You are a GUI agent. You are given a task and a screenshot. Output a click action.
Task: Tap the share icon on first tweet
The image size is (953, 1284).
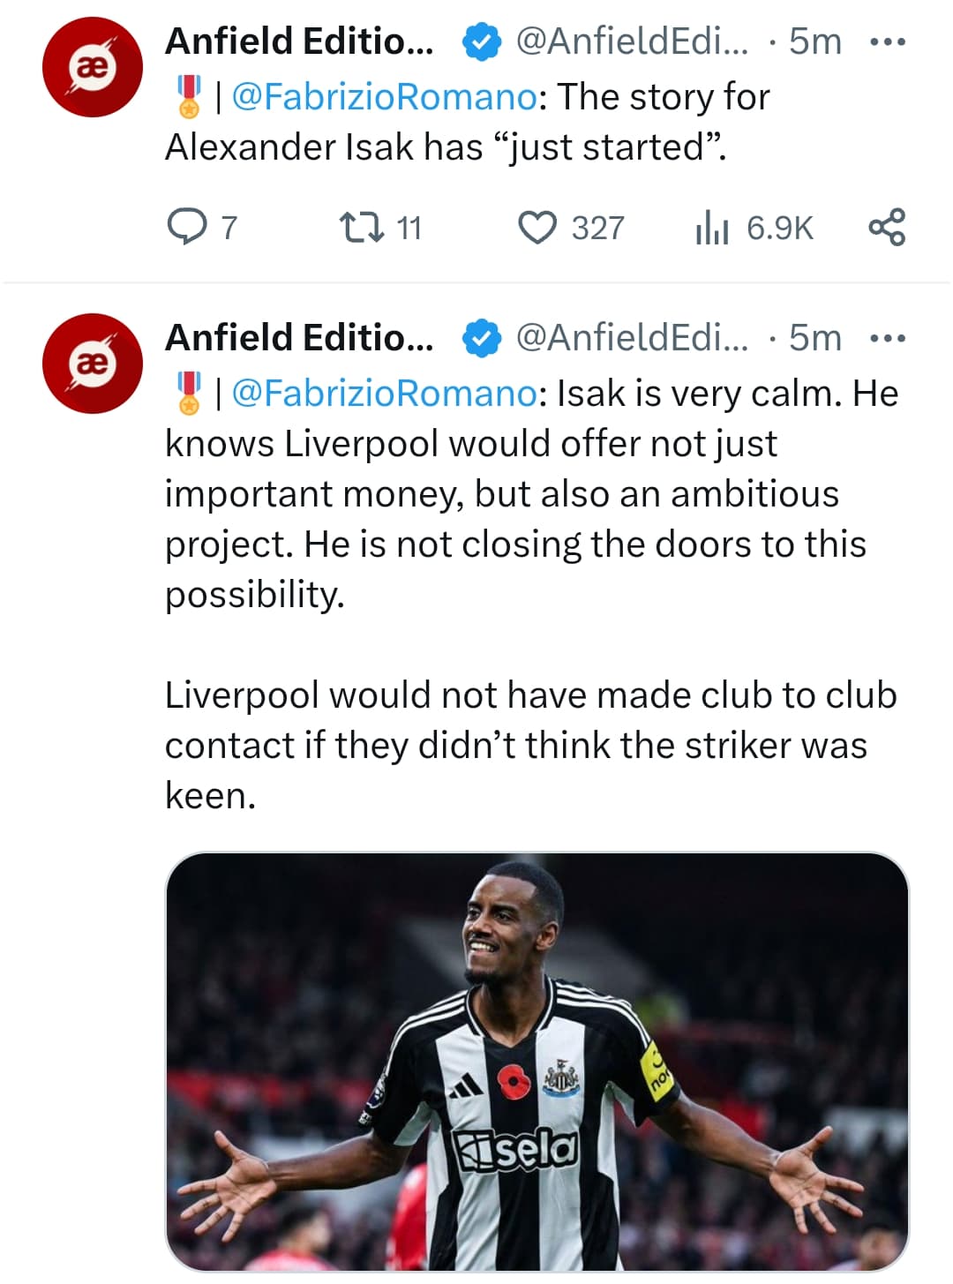pos(887,227)
